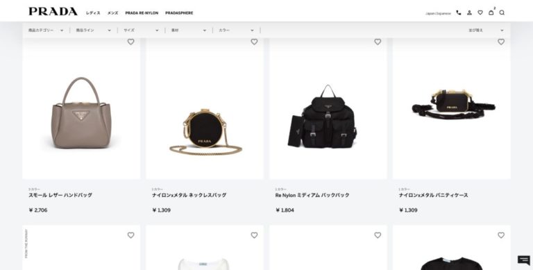Click the Japan/Japanese region link
This screenshot has width=533, height=270.
pos(438,13)
